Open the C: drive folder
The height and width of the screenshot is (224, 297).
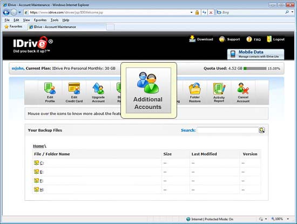click(39, 163)
